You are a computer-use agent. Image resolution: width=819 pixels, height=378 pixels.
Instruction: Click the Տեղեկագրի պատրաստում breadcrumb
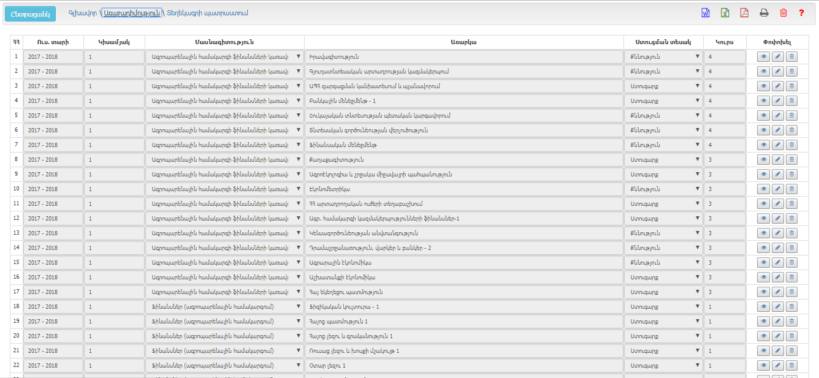coord(199,13)
